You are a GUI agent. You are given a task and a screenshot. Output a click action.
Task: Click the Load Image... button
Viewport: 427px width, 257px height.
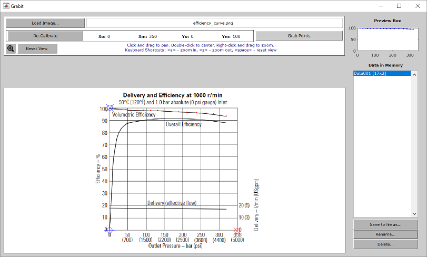(x=45, y=23)
